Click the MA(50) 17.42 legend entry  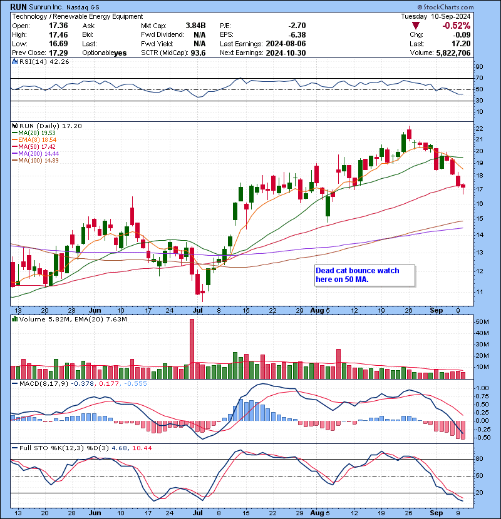point(34,146)
